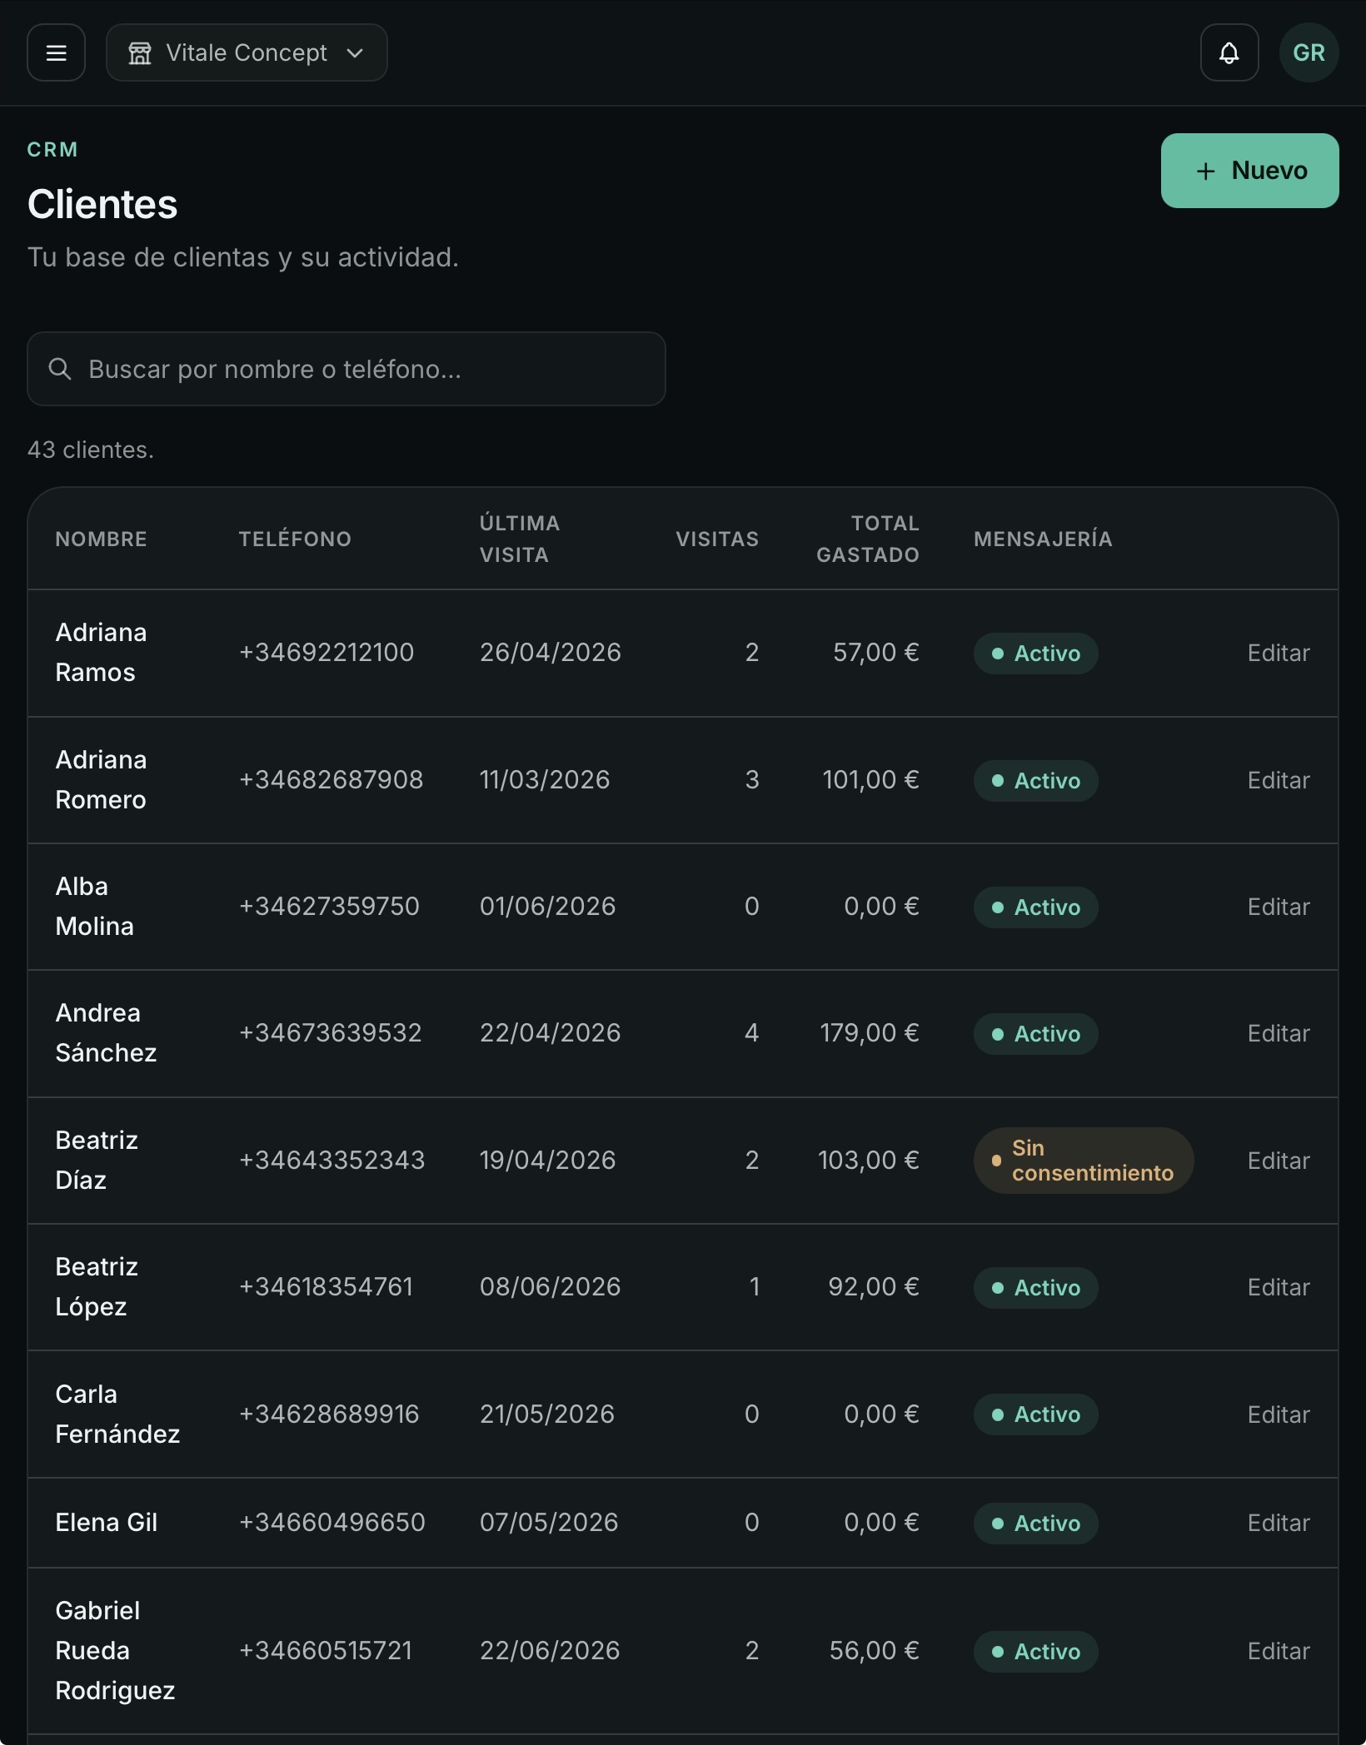
Task: Open the notifications bell
Action: click(x=1229, y=52)
